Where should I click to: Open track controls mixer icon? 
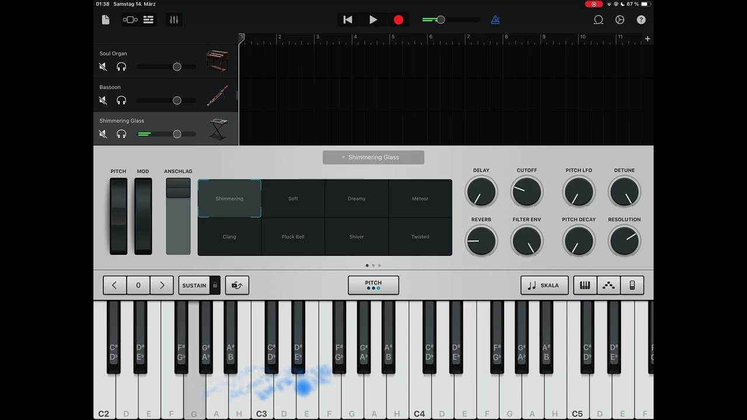(174, 20)
